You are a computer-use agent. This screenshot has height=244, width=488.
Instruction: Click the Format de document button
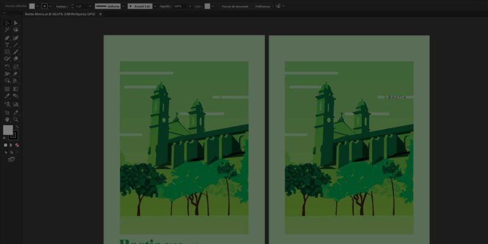point(235,6)
